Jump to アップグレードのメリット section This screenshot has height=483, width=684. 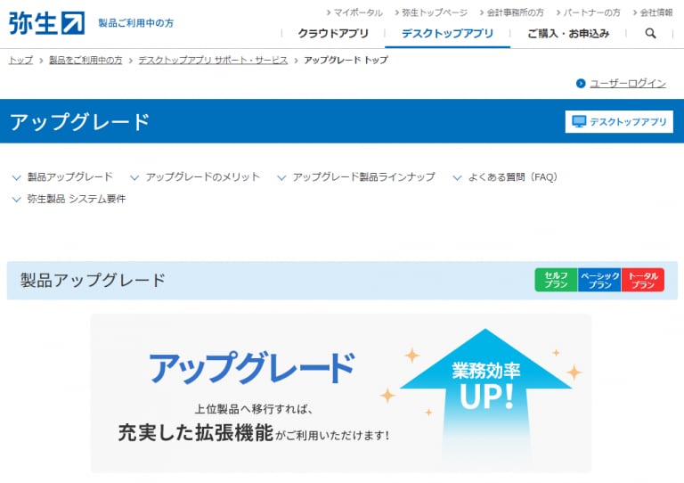point(203,176)
